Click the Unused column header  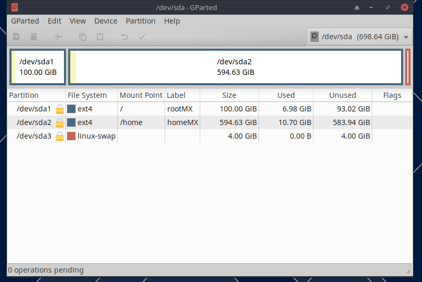pos(342,95)
